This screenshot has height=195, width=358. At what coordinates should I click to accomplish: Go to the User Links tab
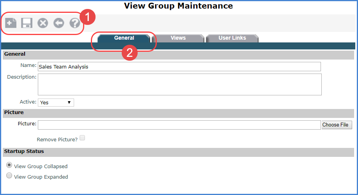click(x=232, y=38)
